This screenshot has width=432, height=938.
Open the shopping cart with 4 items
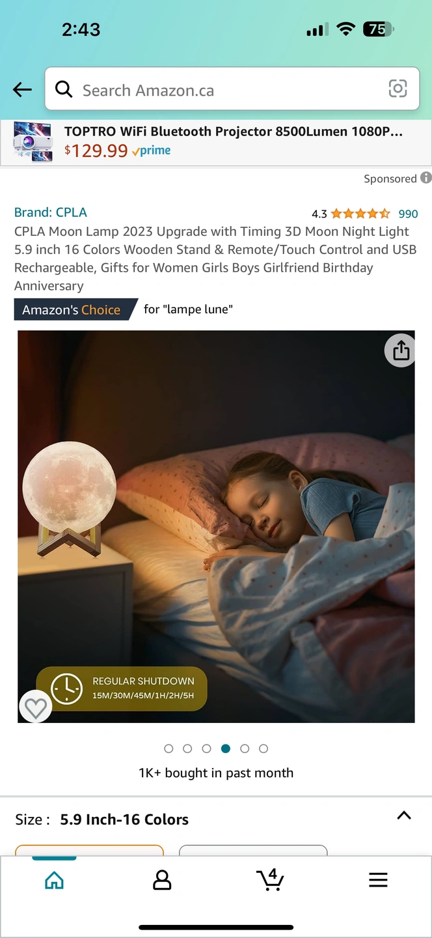pos(270,879)
